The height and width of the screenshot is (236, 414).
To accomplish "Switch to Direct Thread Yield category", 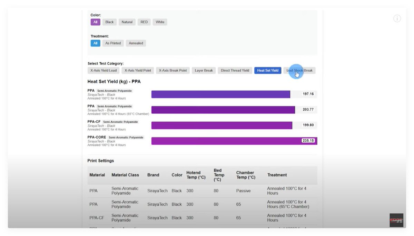I will point(235,70).
